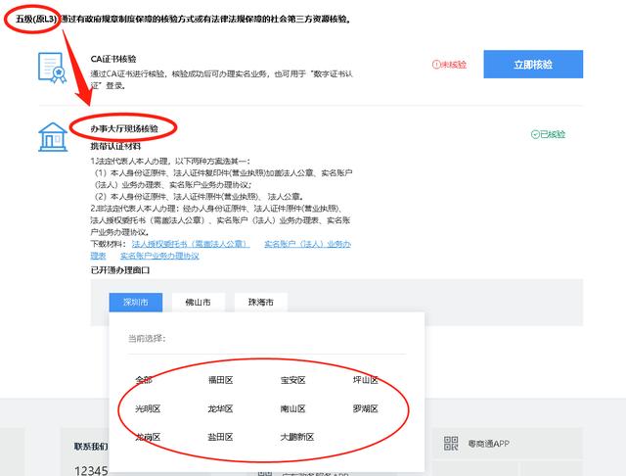Click the 粤商通APP footer label
The image size is (626, 476).
[x=489, y=444]
